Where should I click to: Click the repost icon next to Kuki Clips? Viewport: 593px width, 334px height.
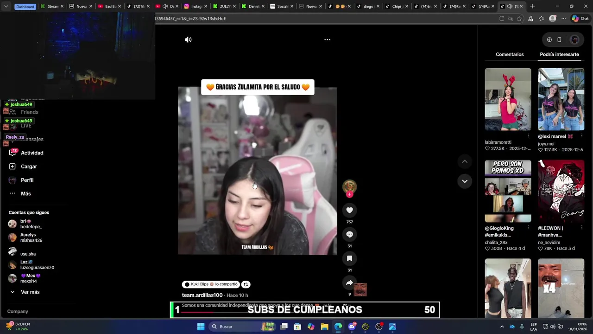point(246,284)
